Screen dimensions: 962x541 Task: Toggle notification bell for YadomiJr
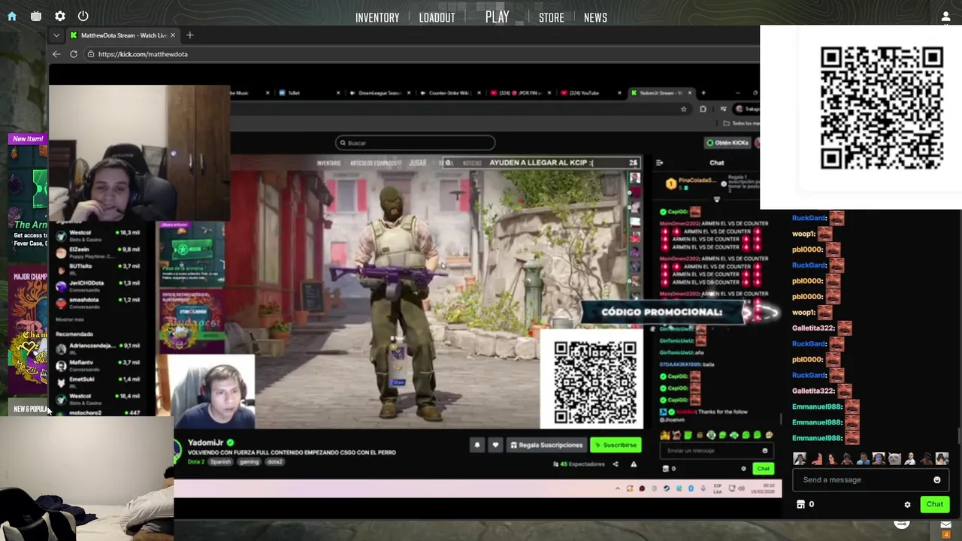pyautogui.click(x=476, y=445)
